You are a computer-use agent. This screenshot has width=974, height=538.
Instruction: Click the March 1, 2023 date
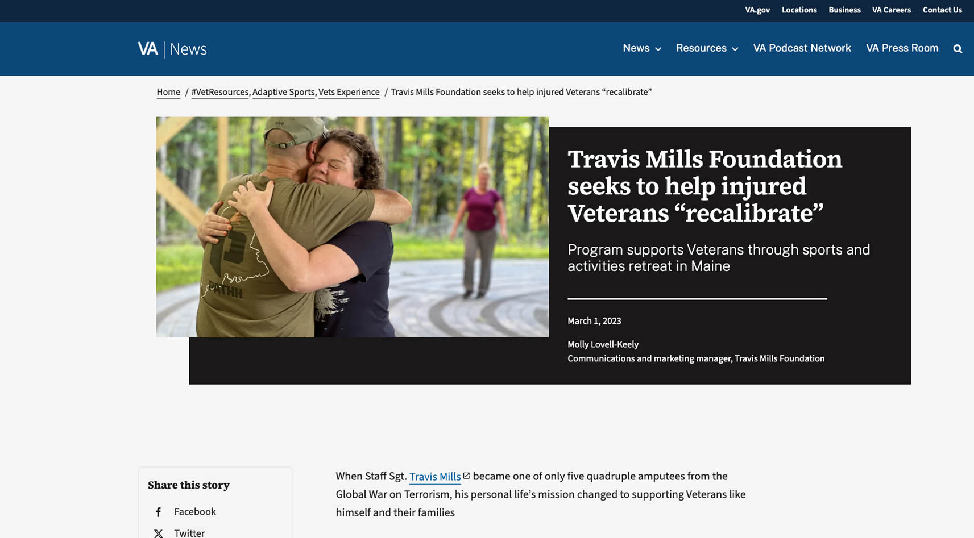(594, 321)
